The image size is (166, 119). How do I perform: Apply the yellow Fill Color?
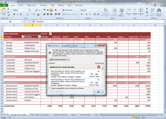pos(34,14)
